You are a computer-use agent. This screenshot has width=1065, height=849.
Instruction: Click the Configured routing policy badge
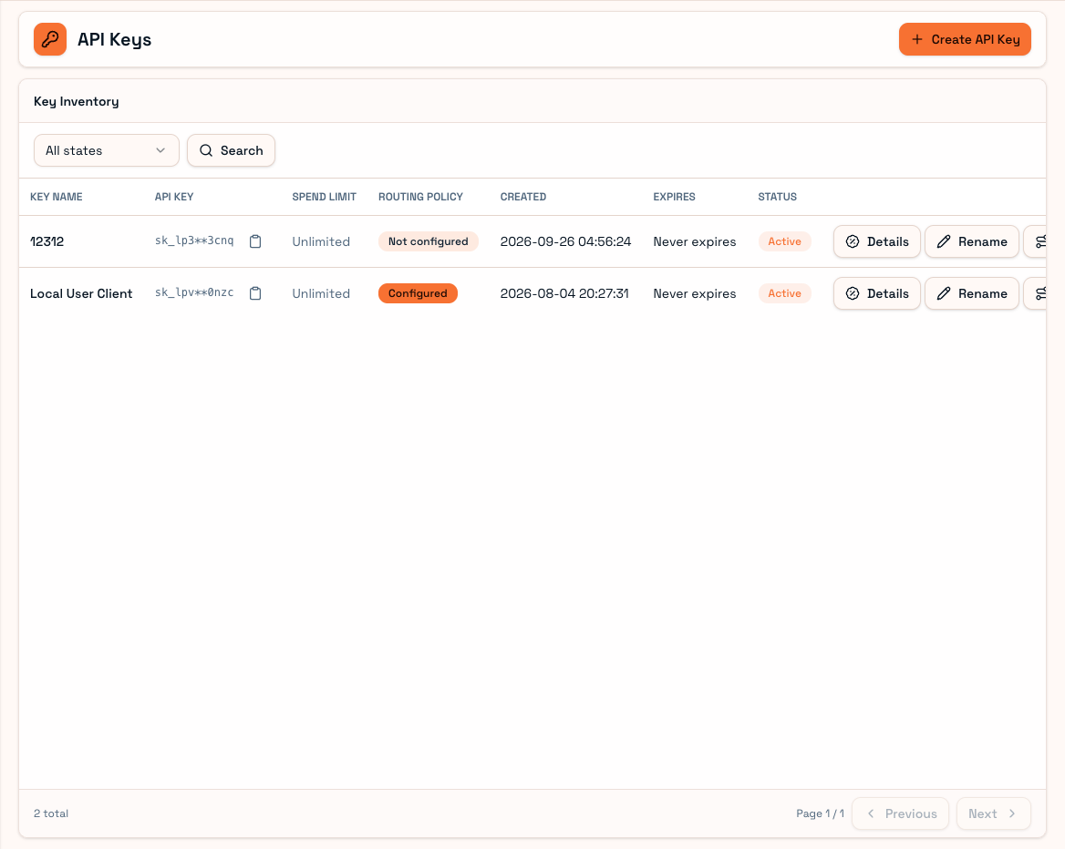(x=418, y=293)
